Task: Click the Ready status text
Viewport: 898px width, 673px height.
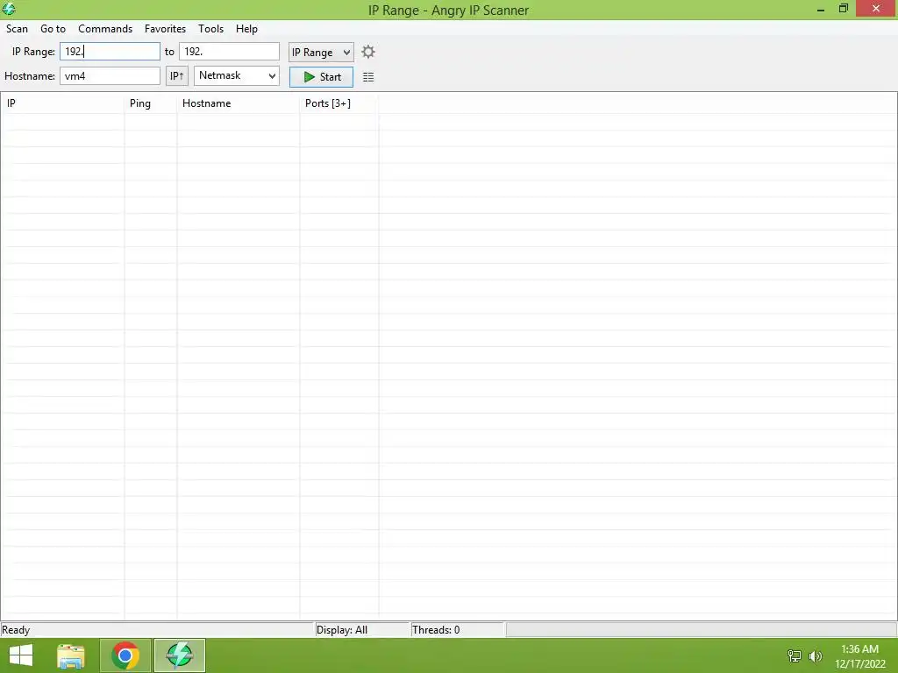Action: tap(16, 630)
